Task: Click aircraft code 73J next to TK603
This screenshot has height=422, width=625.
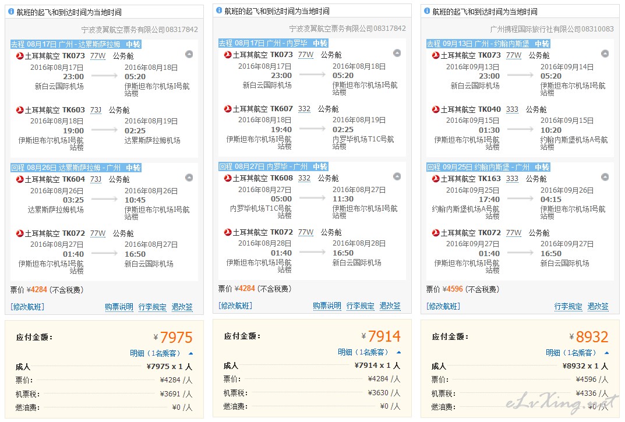Action: click(x=96, y=110)
